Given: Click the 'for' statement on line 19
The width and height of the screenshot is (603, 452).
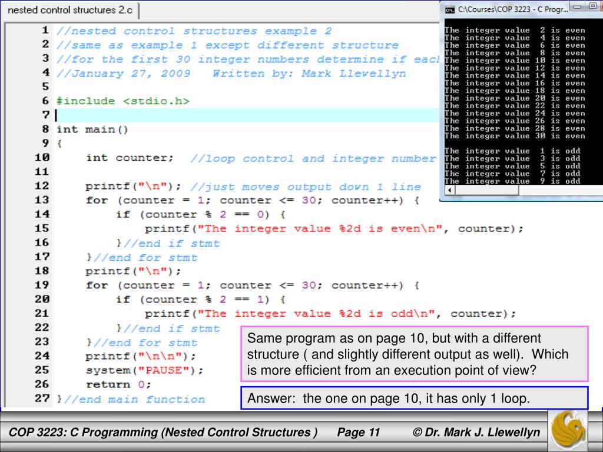Looking at the screenshot, I should [x=253, y=285].
